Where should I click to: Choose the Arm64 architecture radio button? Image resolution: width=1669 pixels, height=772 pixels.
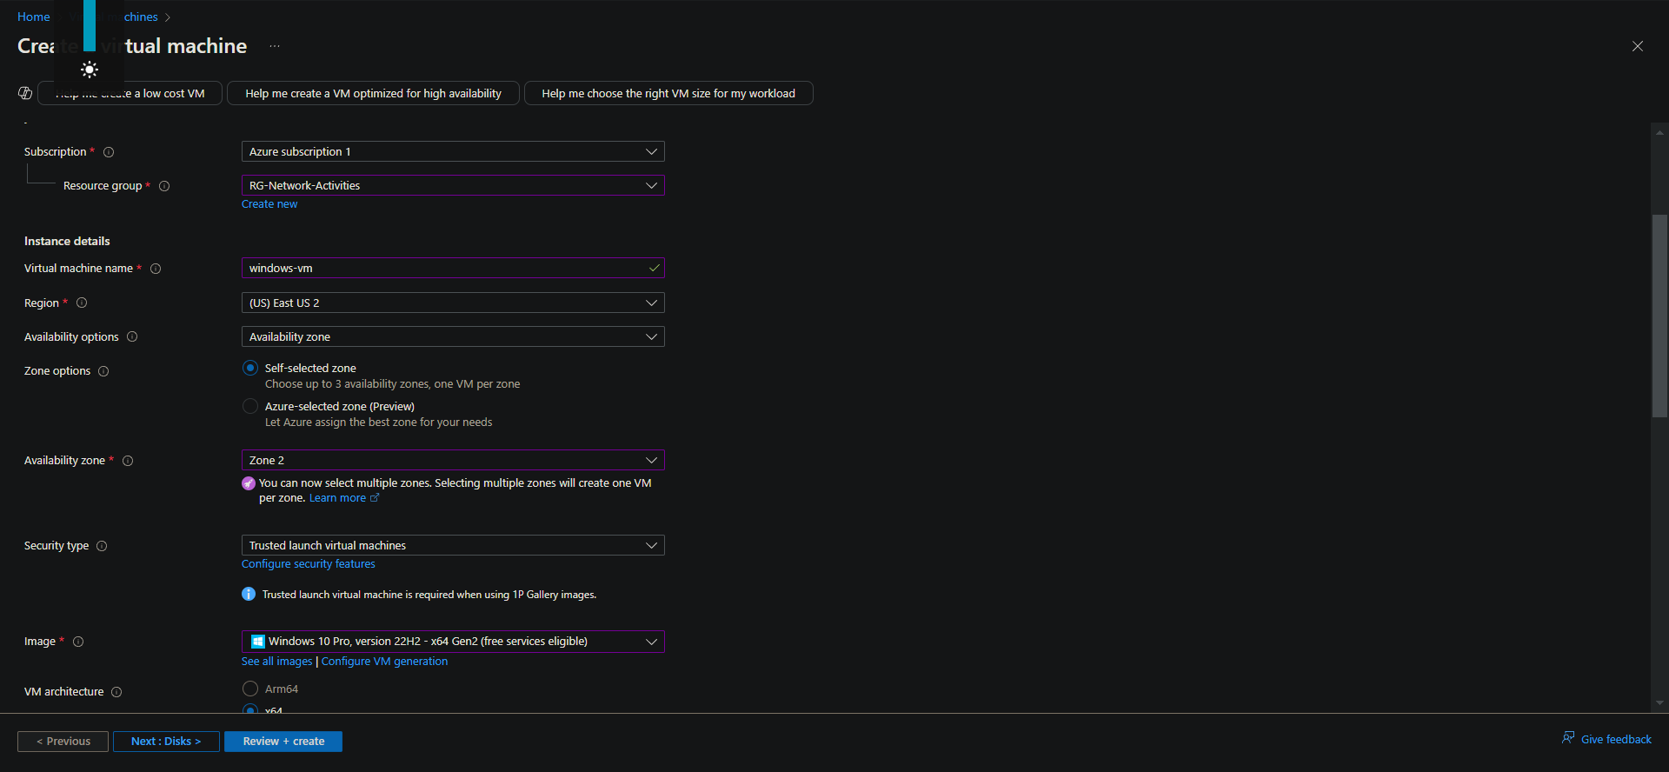click(x=250, y=689)
